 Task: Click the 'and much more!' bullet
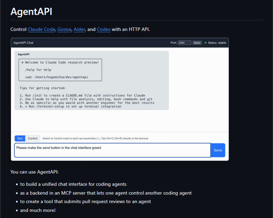point(38,210)
